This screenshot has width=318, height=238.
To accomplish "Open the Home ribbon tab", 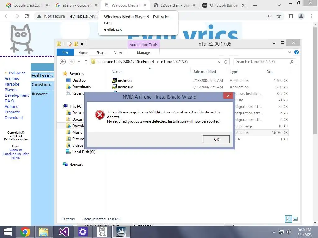I will 83,53.
